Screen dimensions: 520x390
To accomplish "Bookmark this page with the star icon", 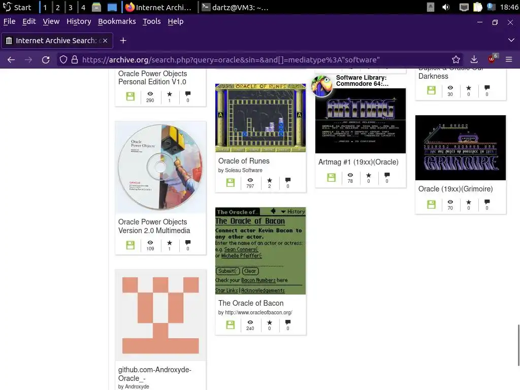I will [x=456, y=60].
